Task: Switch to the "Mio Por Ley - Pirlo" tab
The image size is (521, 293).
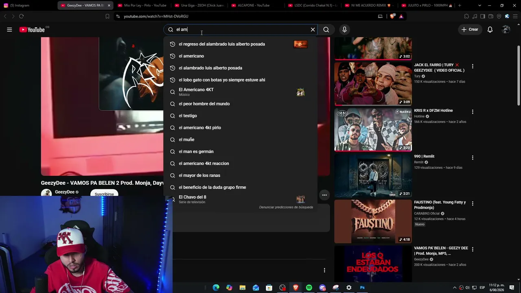Action: pos(142,5)
